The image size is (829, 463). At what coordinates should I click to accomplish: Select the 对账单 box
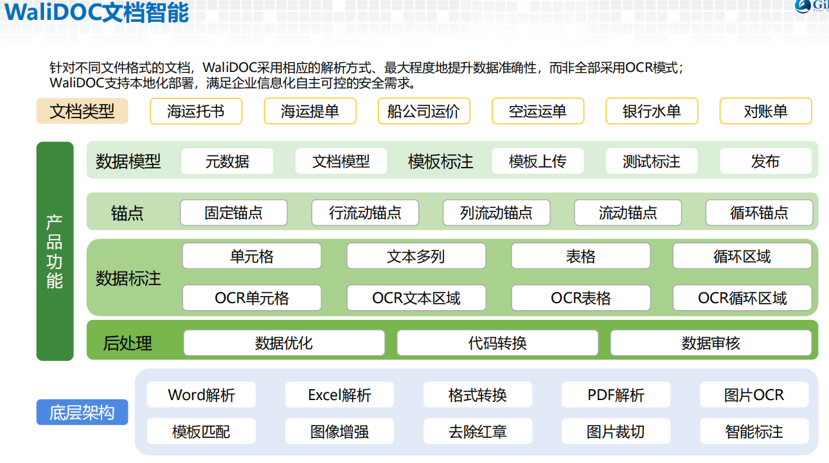(x=765, y=111)
